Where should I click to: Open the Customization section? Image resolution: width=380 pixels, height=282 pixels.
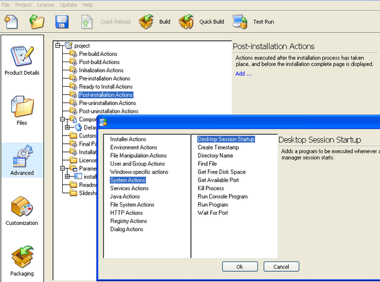(22, 211)
